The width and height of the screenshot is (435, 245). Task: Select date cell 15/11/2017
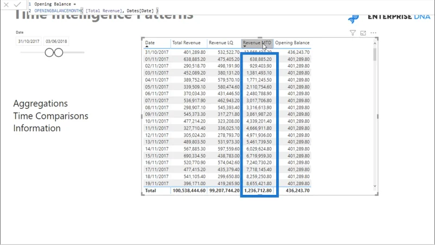pyautogui.click(x=157, y=156)
